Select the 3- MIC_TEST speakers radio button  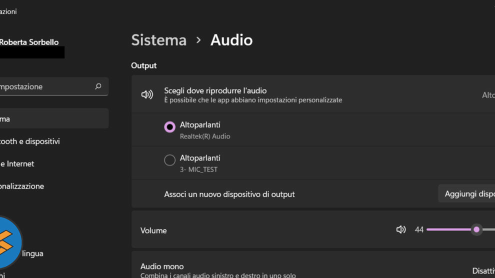click(170, 160)
